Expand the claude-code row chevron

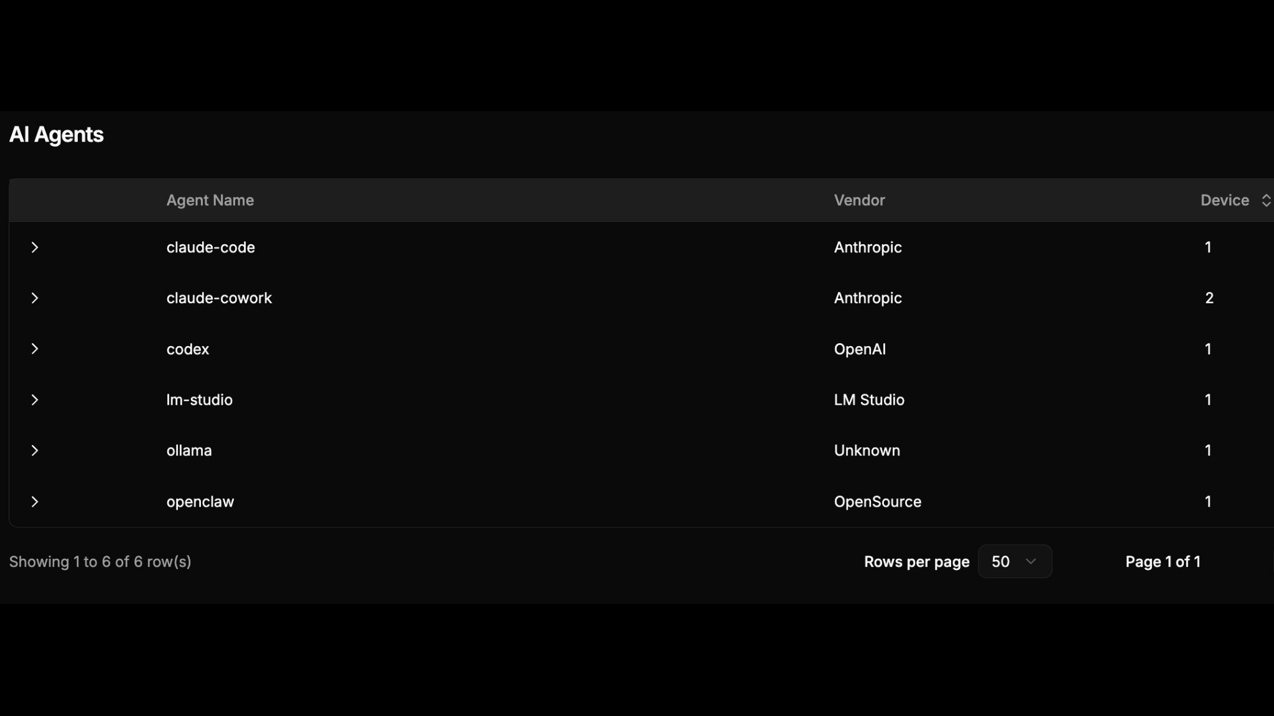coord(35,247)
